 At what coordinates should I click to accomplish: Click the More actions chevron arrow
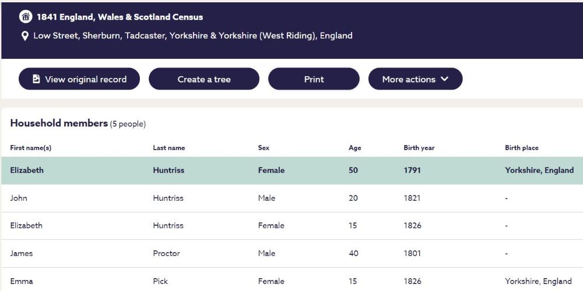pyautogui.click(x=445, y=79)
